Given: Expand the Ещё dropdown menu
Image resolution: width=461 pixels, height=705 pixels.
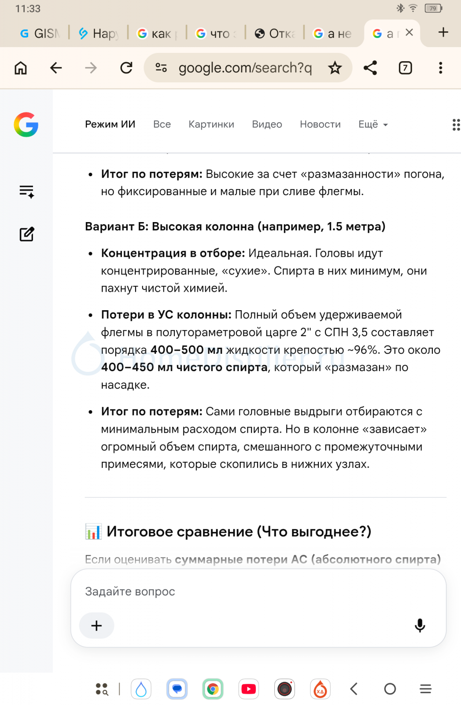Looking at the screenshot, I should pyautogui.click(x=373, y=125).
